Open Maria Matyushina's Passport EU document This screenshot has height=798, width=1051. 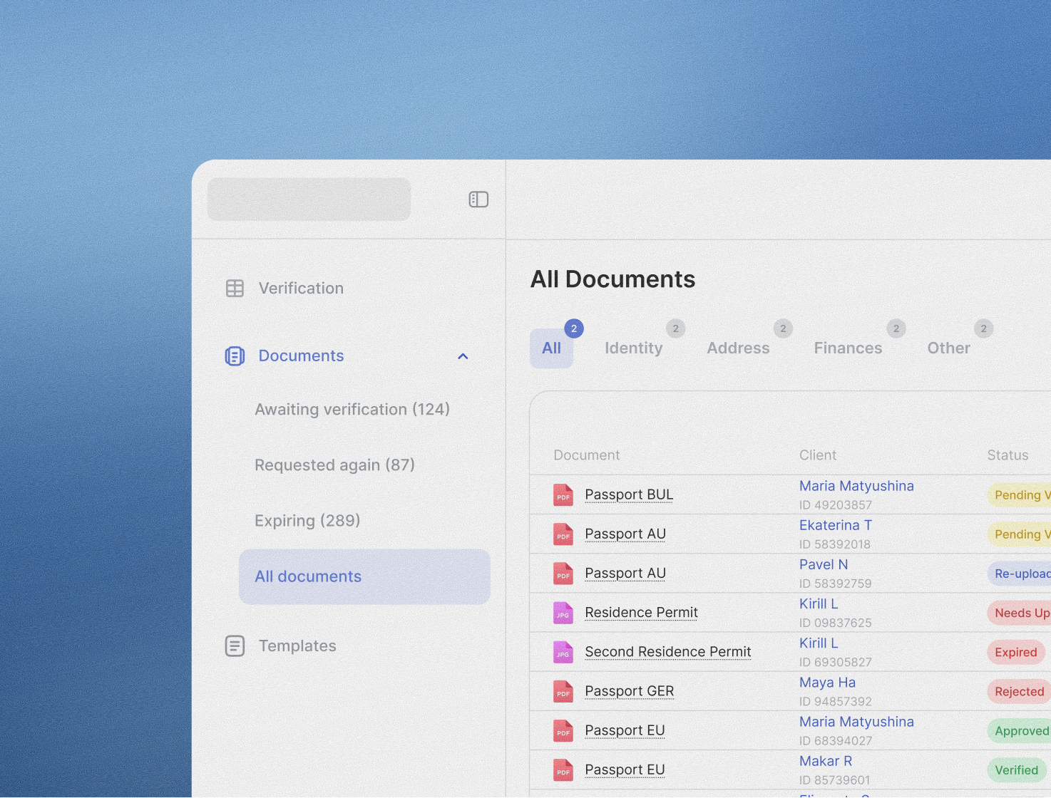tap(625, 730)
